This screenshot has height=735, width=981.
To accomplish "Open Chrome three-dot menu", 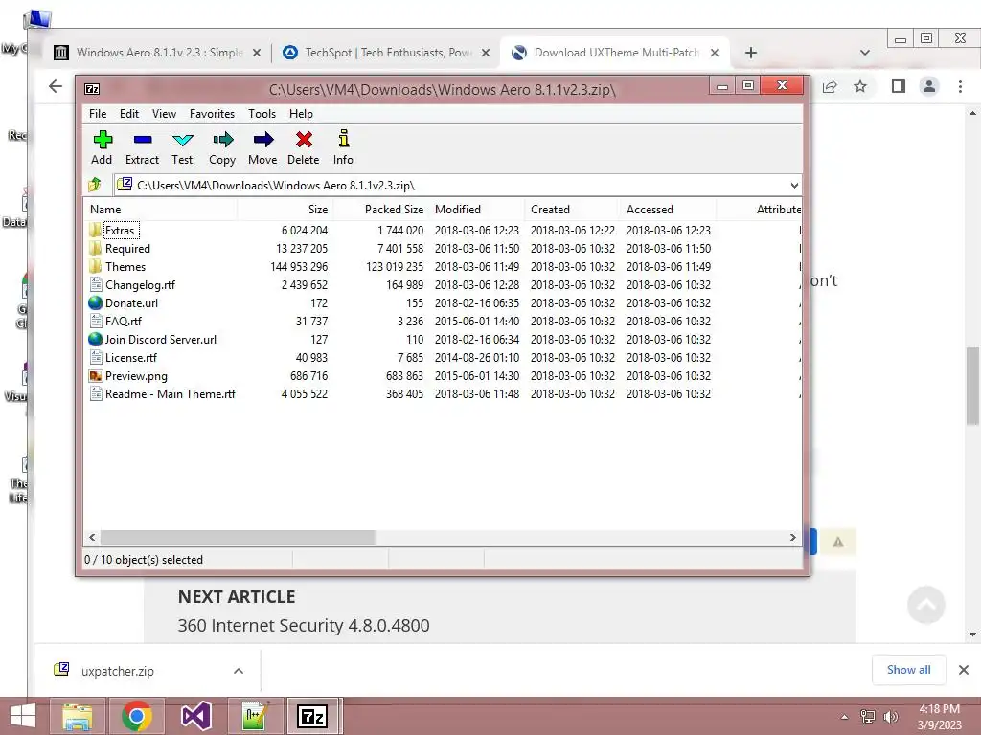I will 960,86.
